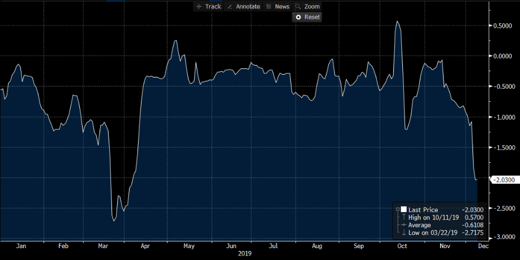Click the 0.5000 y-axis label
The width and height of the screenshot is (520, 260).
click(x=503, y=25)
